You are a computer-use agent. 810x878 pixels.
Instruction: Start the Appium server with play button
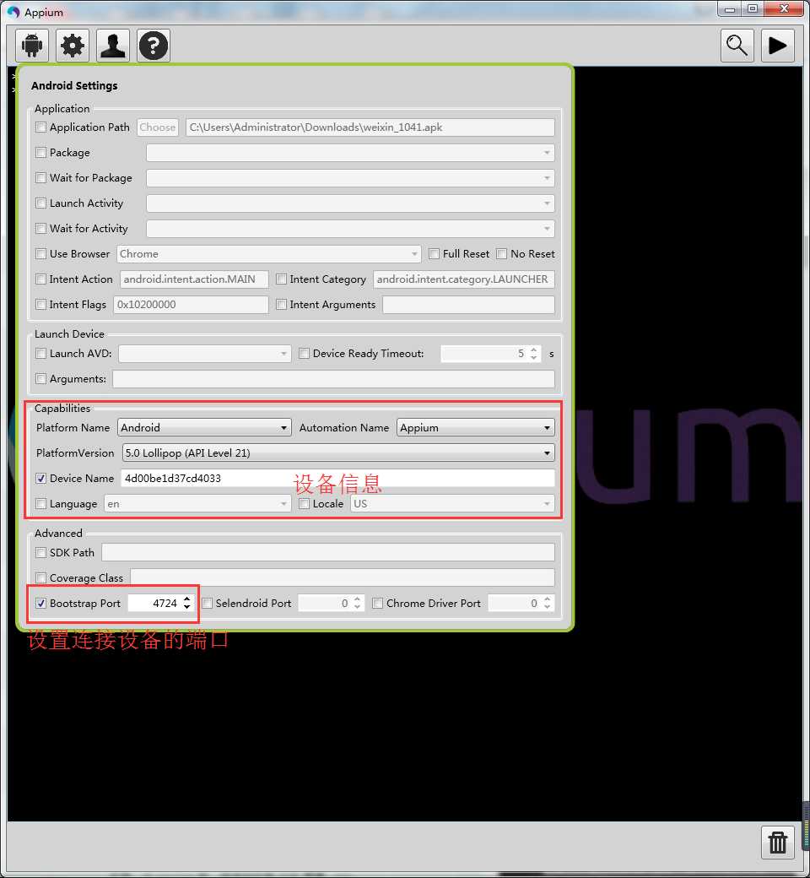pyautogui.click(x=778, y=46)
